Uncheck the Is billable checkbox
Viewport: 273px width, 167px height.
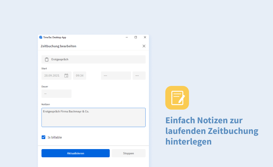pos(44,137)
